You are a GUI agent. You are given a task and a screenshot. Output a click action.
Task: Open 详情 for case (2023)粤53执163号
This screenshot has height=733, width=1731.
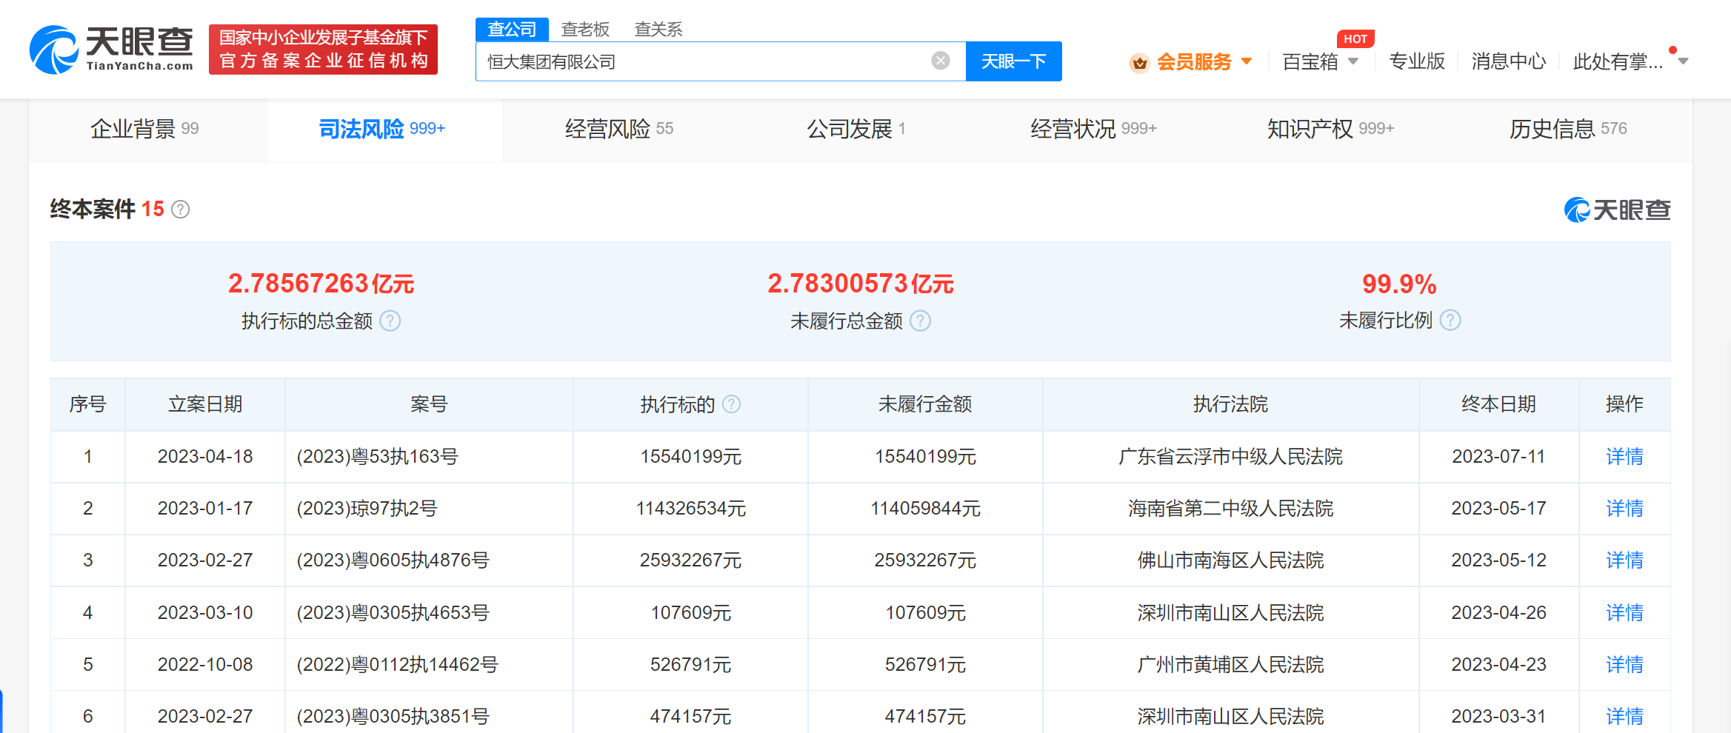(1624, 457)
